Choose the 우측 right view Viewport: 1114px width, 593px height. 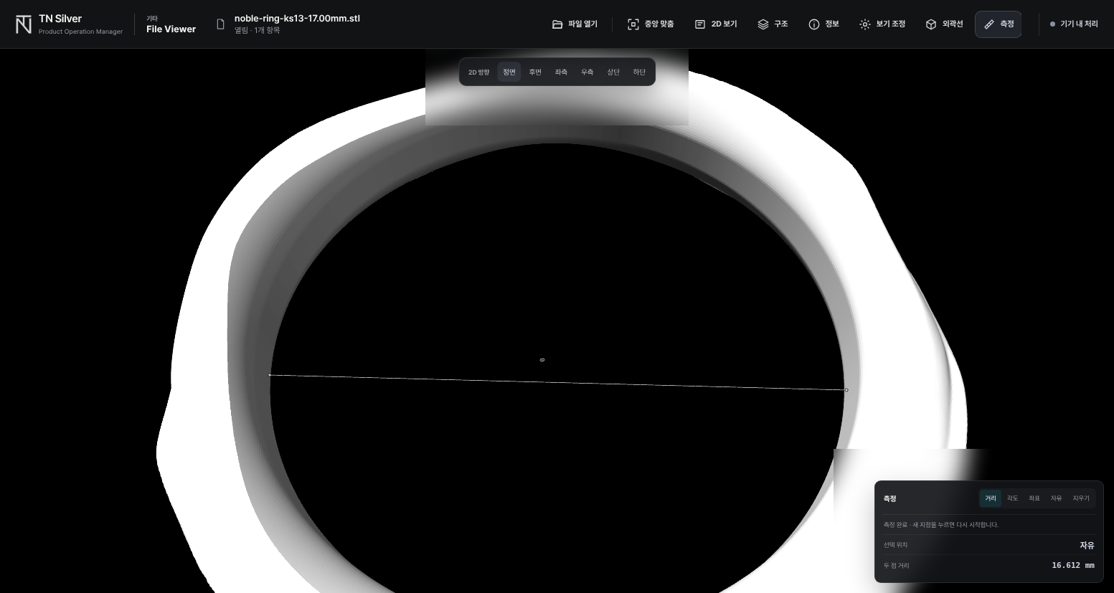coord(587,72)
